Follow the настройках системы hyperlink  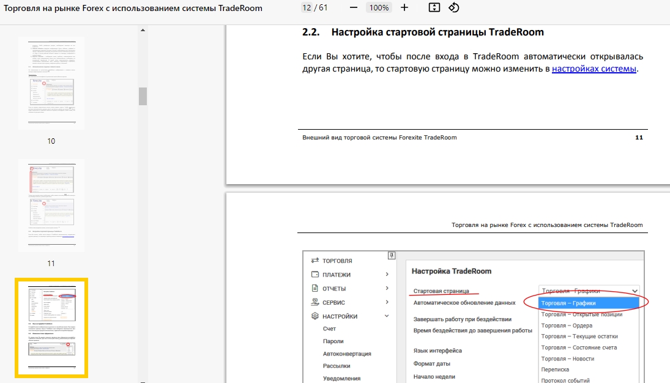click(x=594, y=69)
